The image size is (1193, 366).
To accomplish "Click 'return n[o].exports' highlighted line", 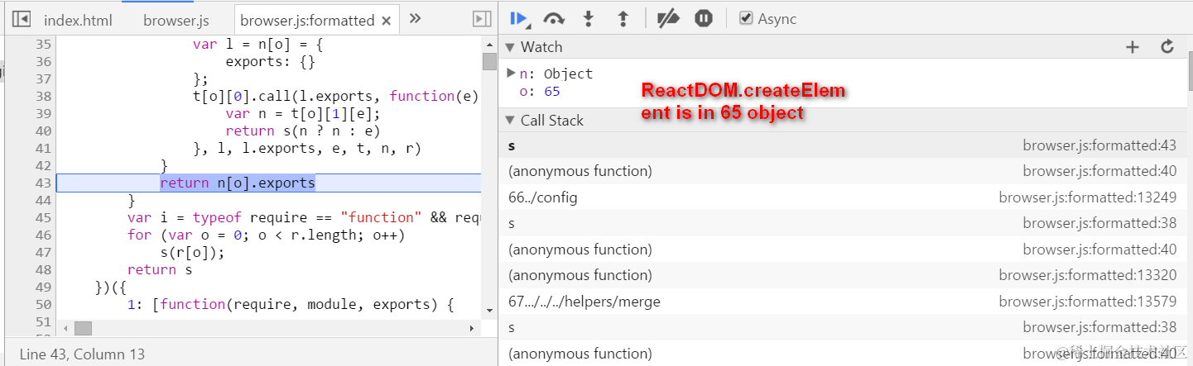I will coord(238,183).
